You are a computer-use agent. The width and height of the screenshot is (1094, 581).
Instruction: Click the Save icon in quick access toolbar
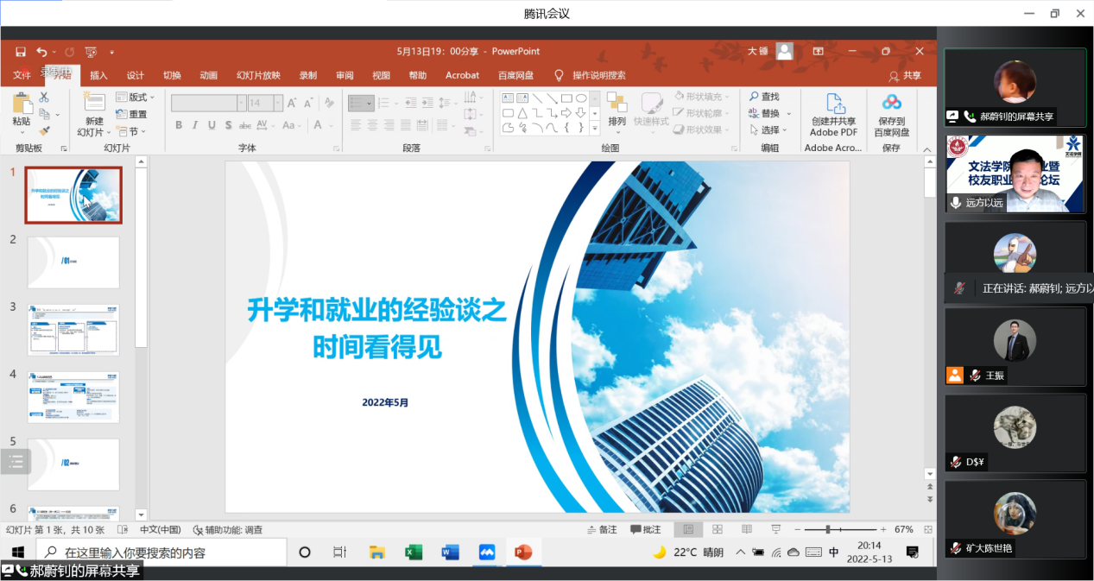(x=20, y=52)
